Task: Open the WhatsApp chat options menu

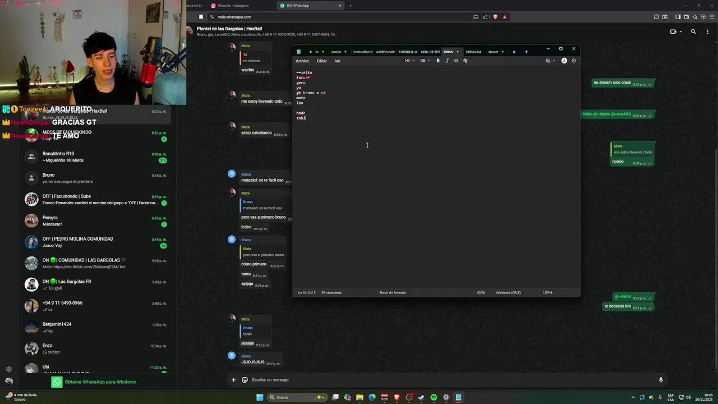Action: (x=707, y=32)
